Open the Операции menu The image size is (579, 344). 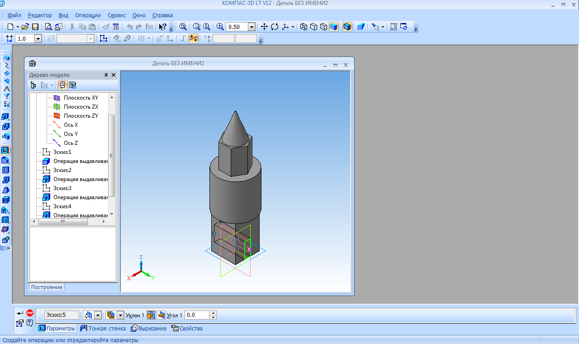pos(88,15)
